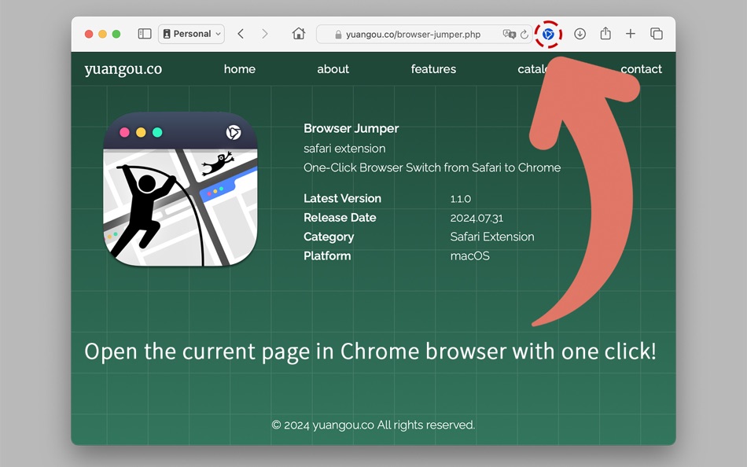Screen dimensions: 747x467
Task: Go to the about page
Action: 333,69
